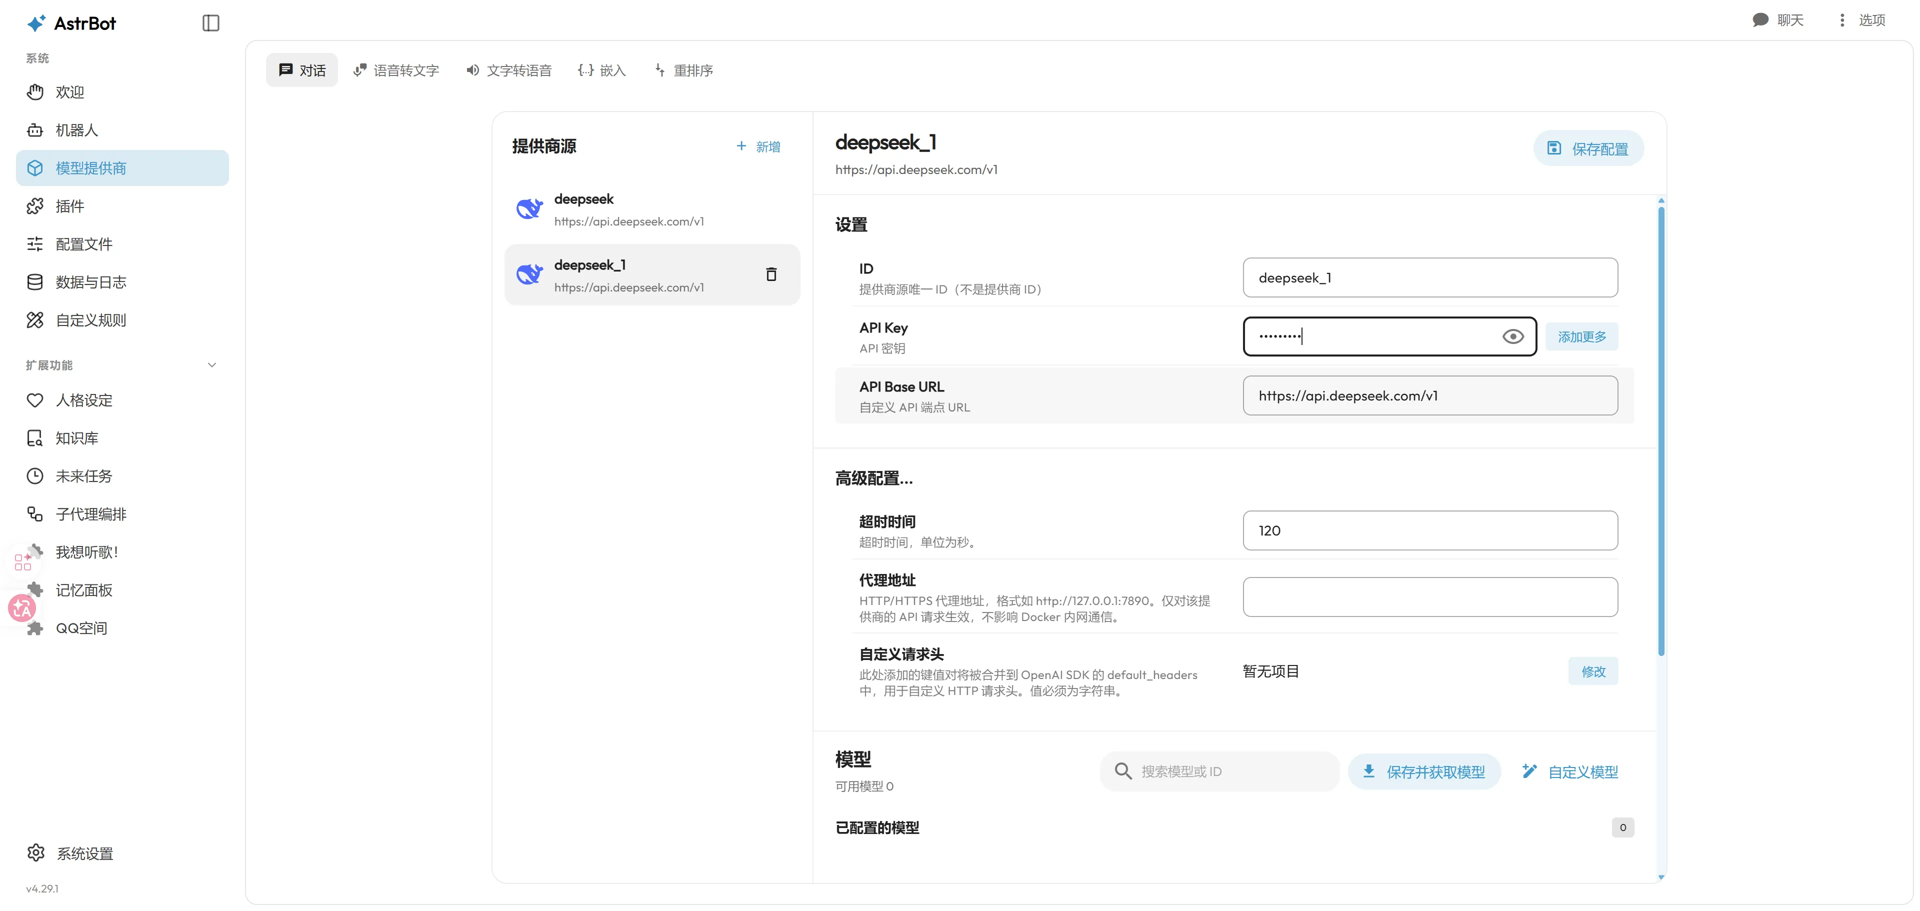Viewport: 1920px width, 911px height.
Task: Open 我想听歌! plugin page
Action: pyautogui.click(x=122, y=552)
